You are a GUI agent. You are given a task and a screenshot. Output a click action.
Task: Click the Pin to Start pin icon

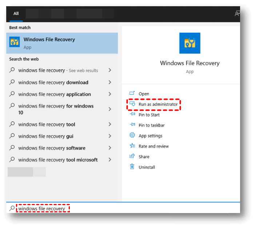tap(132, 114)
